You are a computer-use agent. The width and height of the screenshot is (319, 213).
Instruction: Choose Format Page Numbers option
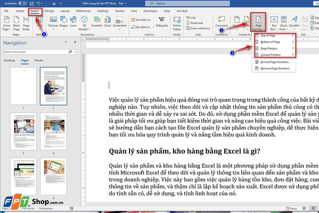coord(274,62)
